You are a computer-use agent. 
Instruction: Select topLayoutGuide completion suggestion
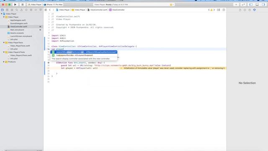tap(84, 55)
